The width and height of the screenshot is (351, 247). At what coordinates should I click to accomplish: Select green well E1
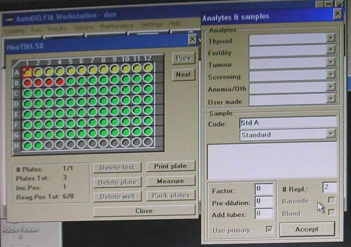(x=28, y=114)
